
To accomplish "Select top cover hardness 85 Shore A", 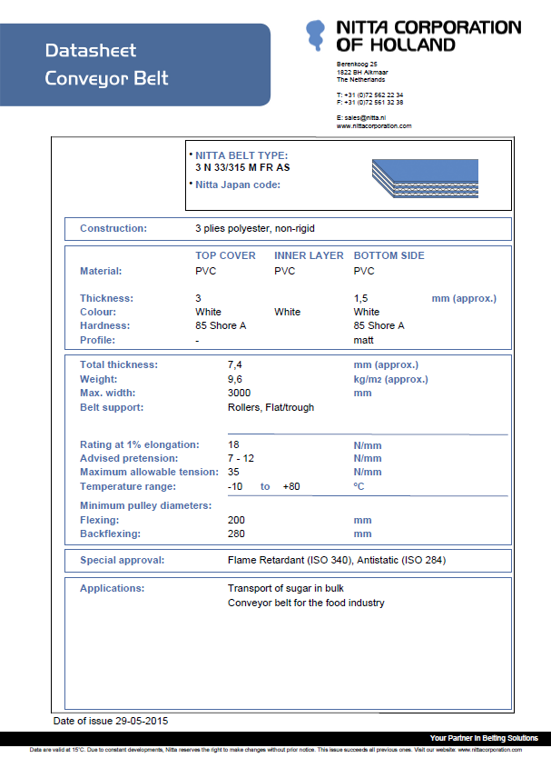I will (x=221, y=325).
